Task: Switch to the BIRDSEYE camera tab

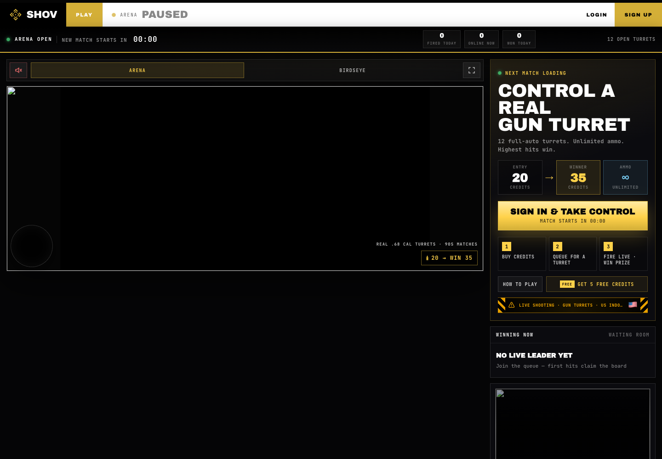Action: click(353, 70)
